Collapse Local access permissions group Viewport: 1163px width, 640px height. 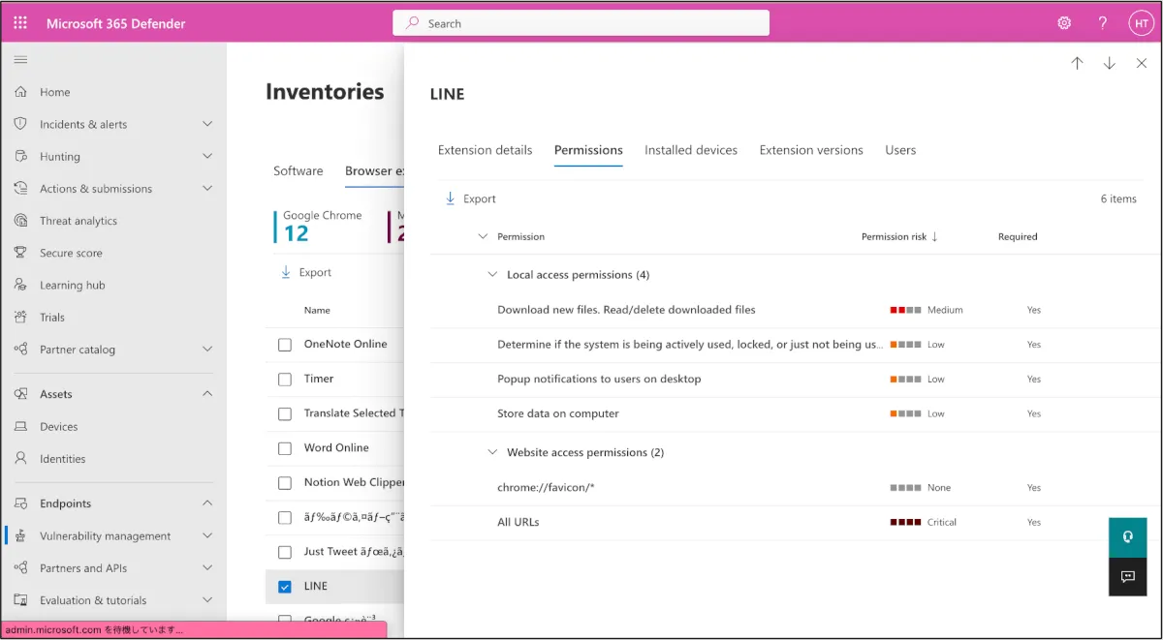(492, 275)
